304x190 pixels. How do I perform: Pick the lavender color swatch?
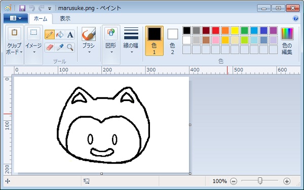(x=274, y=40)
